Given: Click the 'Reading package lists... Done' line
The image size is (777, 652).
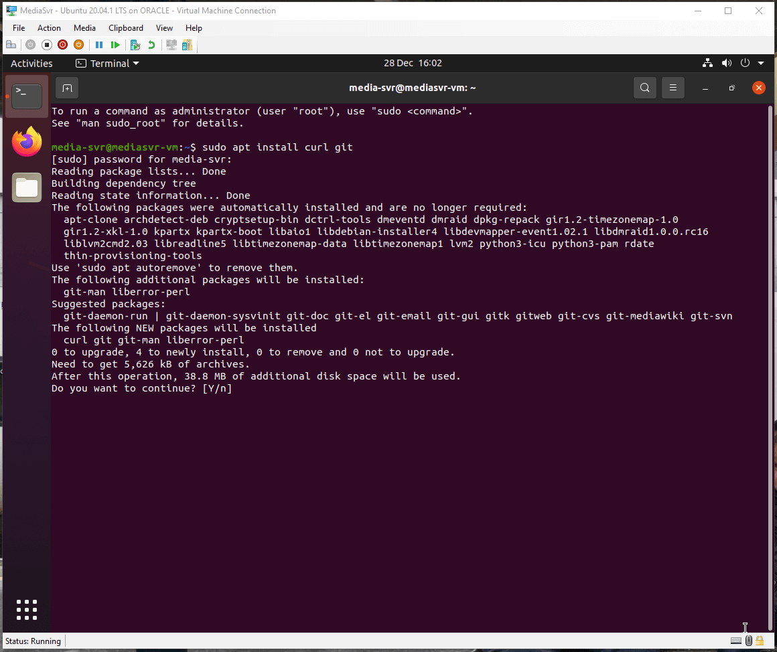Looking at the screenshot, I should pos(139,171).
